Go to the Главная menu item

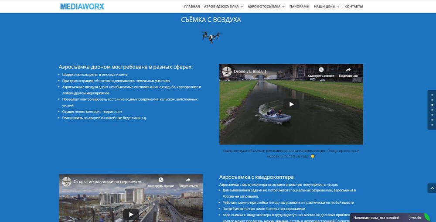(192, 7)
